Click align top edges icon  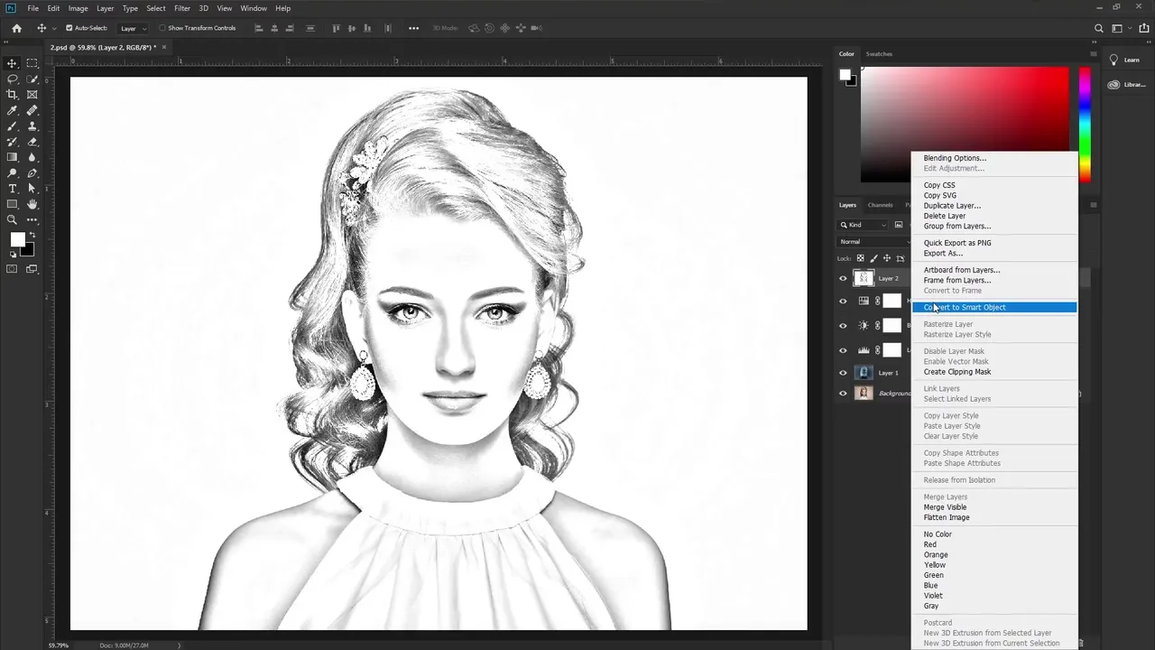337,28
